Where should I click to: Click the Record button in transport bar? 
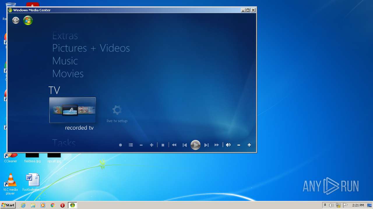pyautogui.click(x=120, y=145)
